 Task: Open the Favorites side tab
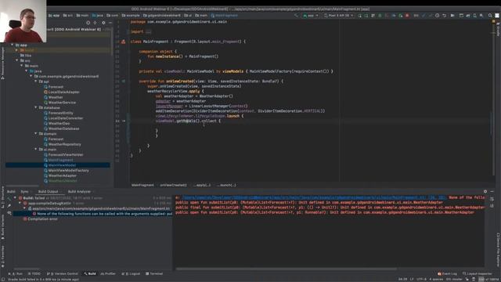click(x=2, y=255)
